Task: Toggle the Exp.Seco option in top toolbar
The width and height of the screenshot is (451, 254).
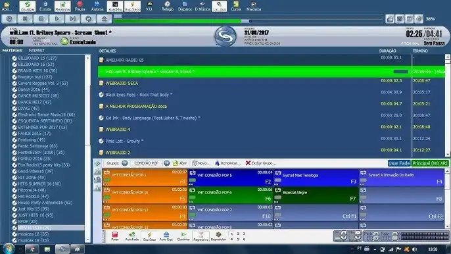Action: pyautogui.click(x=133, y=6)
